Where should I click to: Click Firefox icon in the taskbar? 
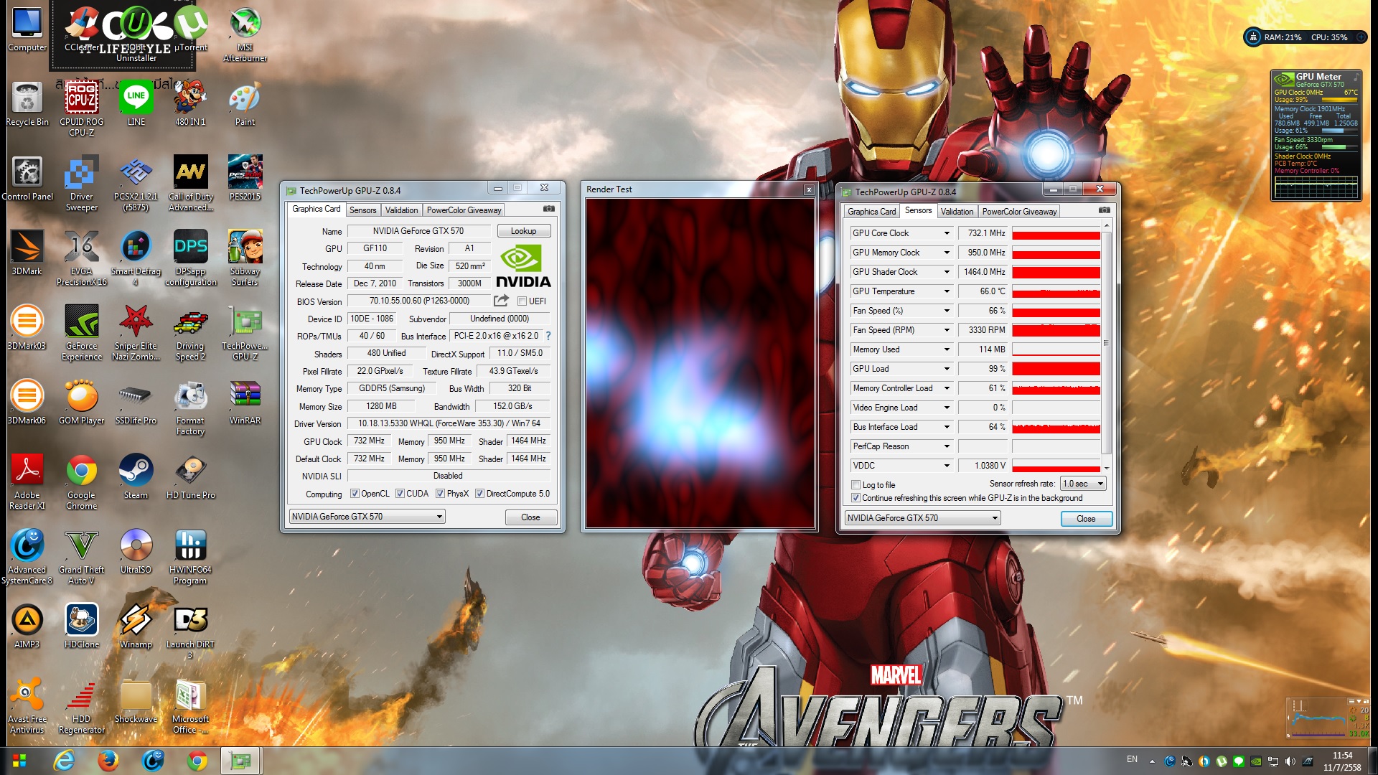108,761
